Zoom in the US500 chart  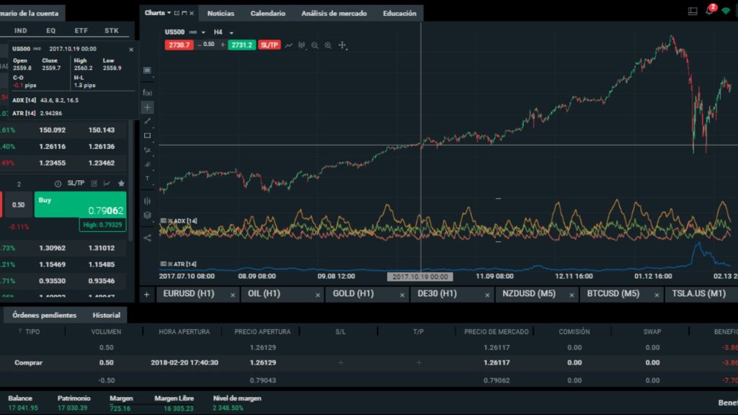click(x=328, y=45)
